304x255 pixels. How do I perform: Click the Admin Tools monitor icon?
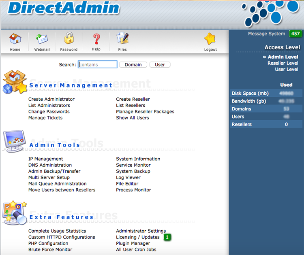tap(14, 141)
